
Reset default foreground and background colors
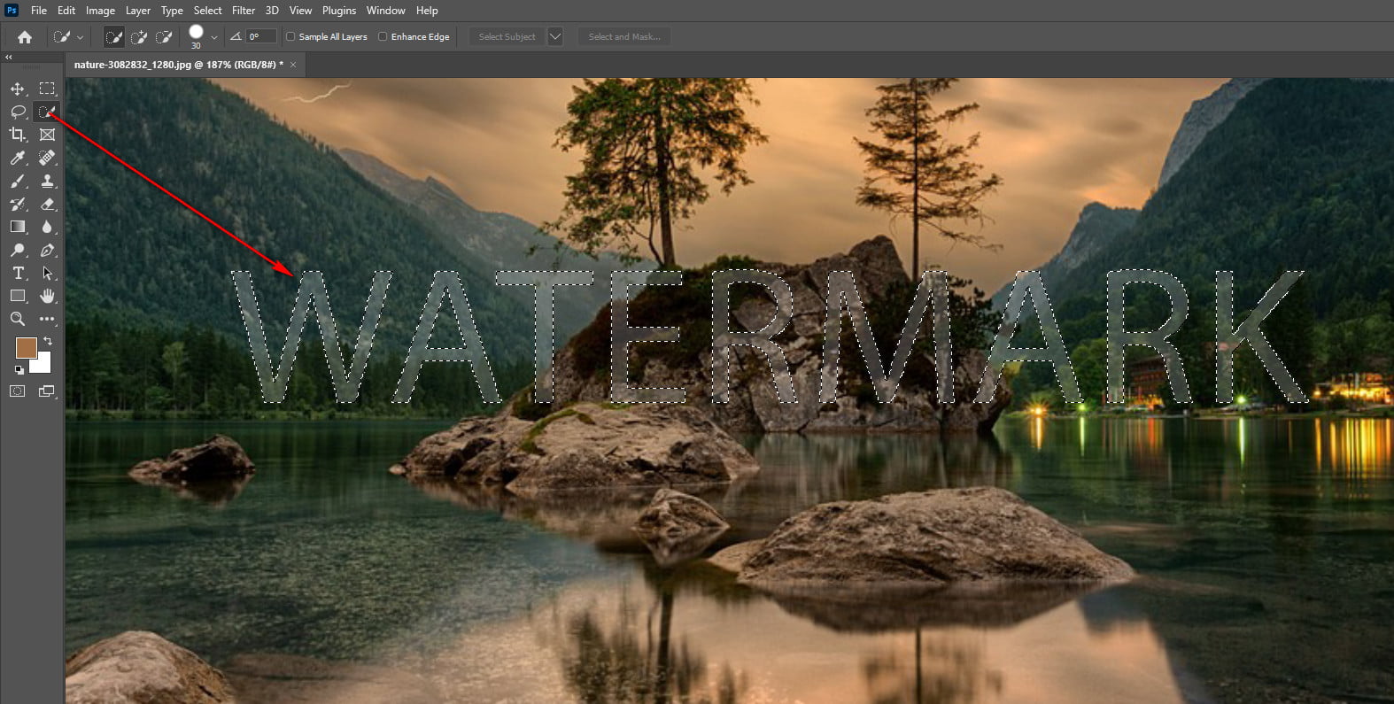19,370
